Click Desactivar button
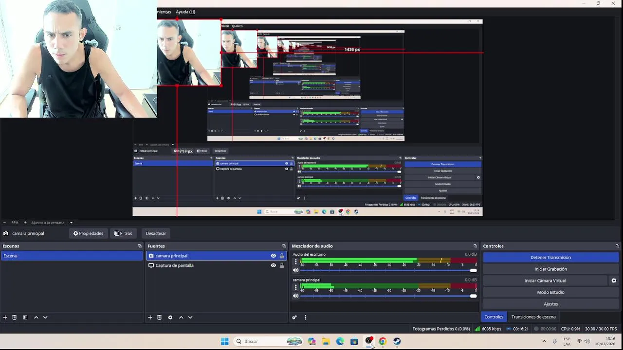Screen dimensions: 623x350 tap(156, 233)
